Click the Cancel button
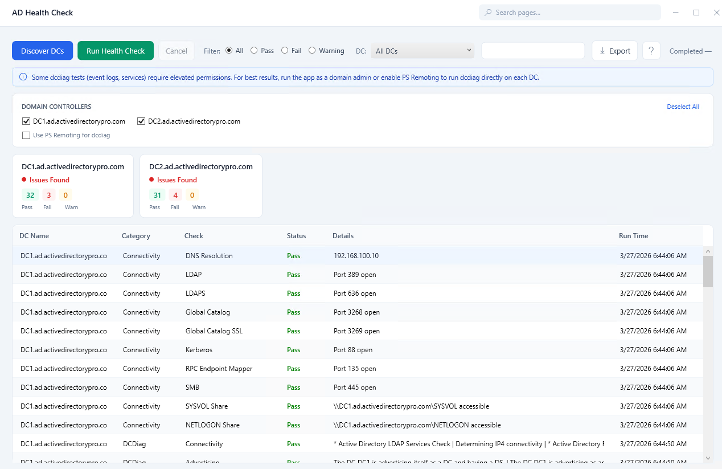This screenshot has width=722, height=469. pyautogui.click(x=177, y=51)
